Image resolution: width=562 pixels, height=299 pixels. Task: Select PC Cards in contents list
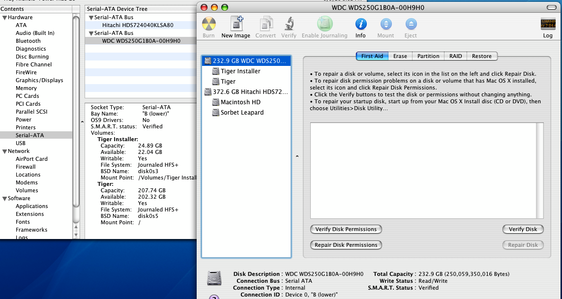coord(27,96)
